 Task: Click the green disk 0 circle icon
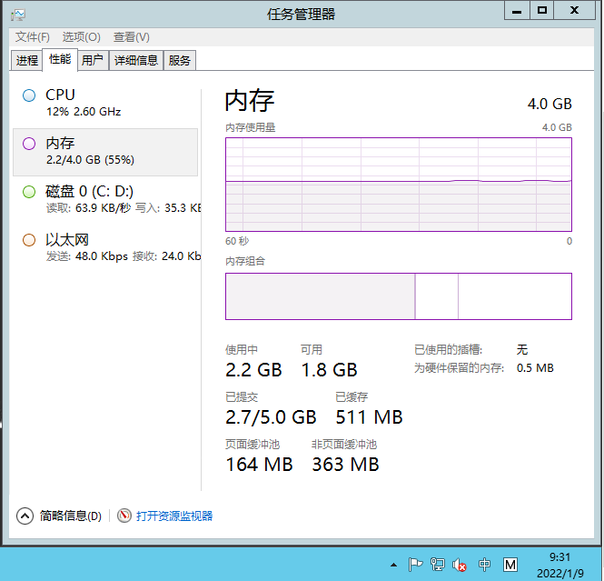29,192
